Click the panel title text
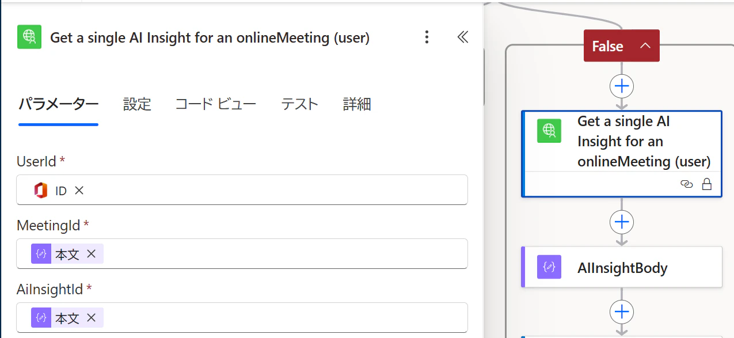This screenshot has width=734, height=338. coord(210,38)
